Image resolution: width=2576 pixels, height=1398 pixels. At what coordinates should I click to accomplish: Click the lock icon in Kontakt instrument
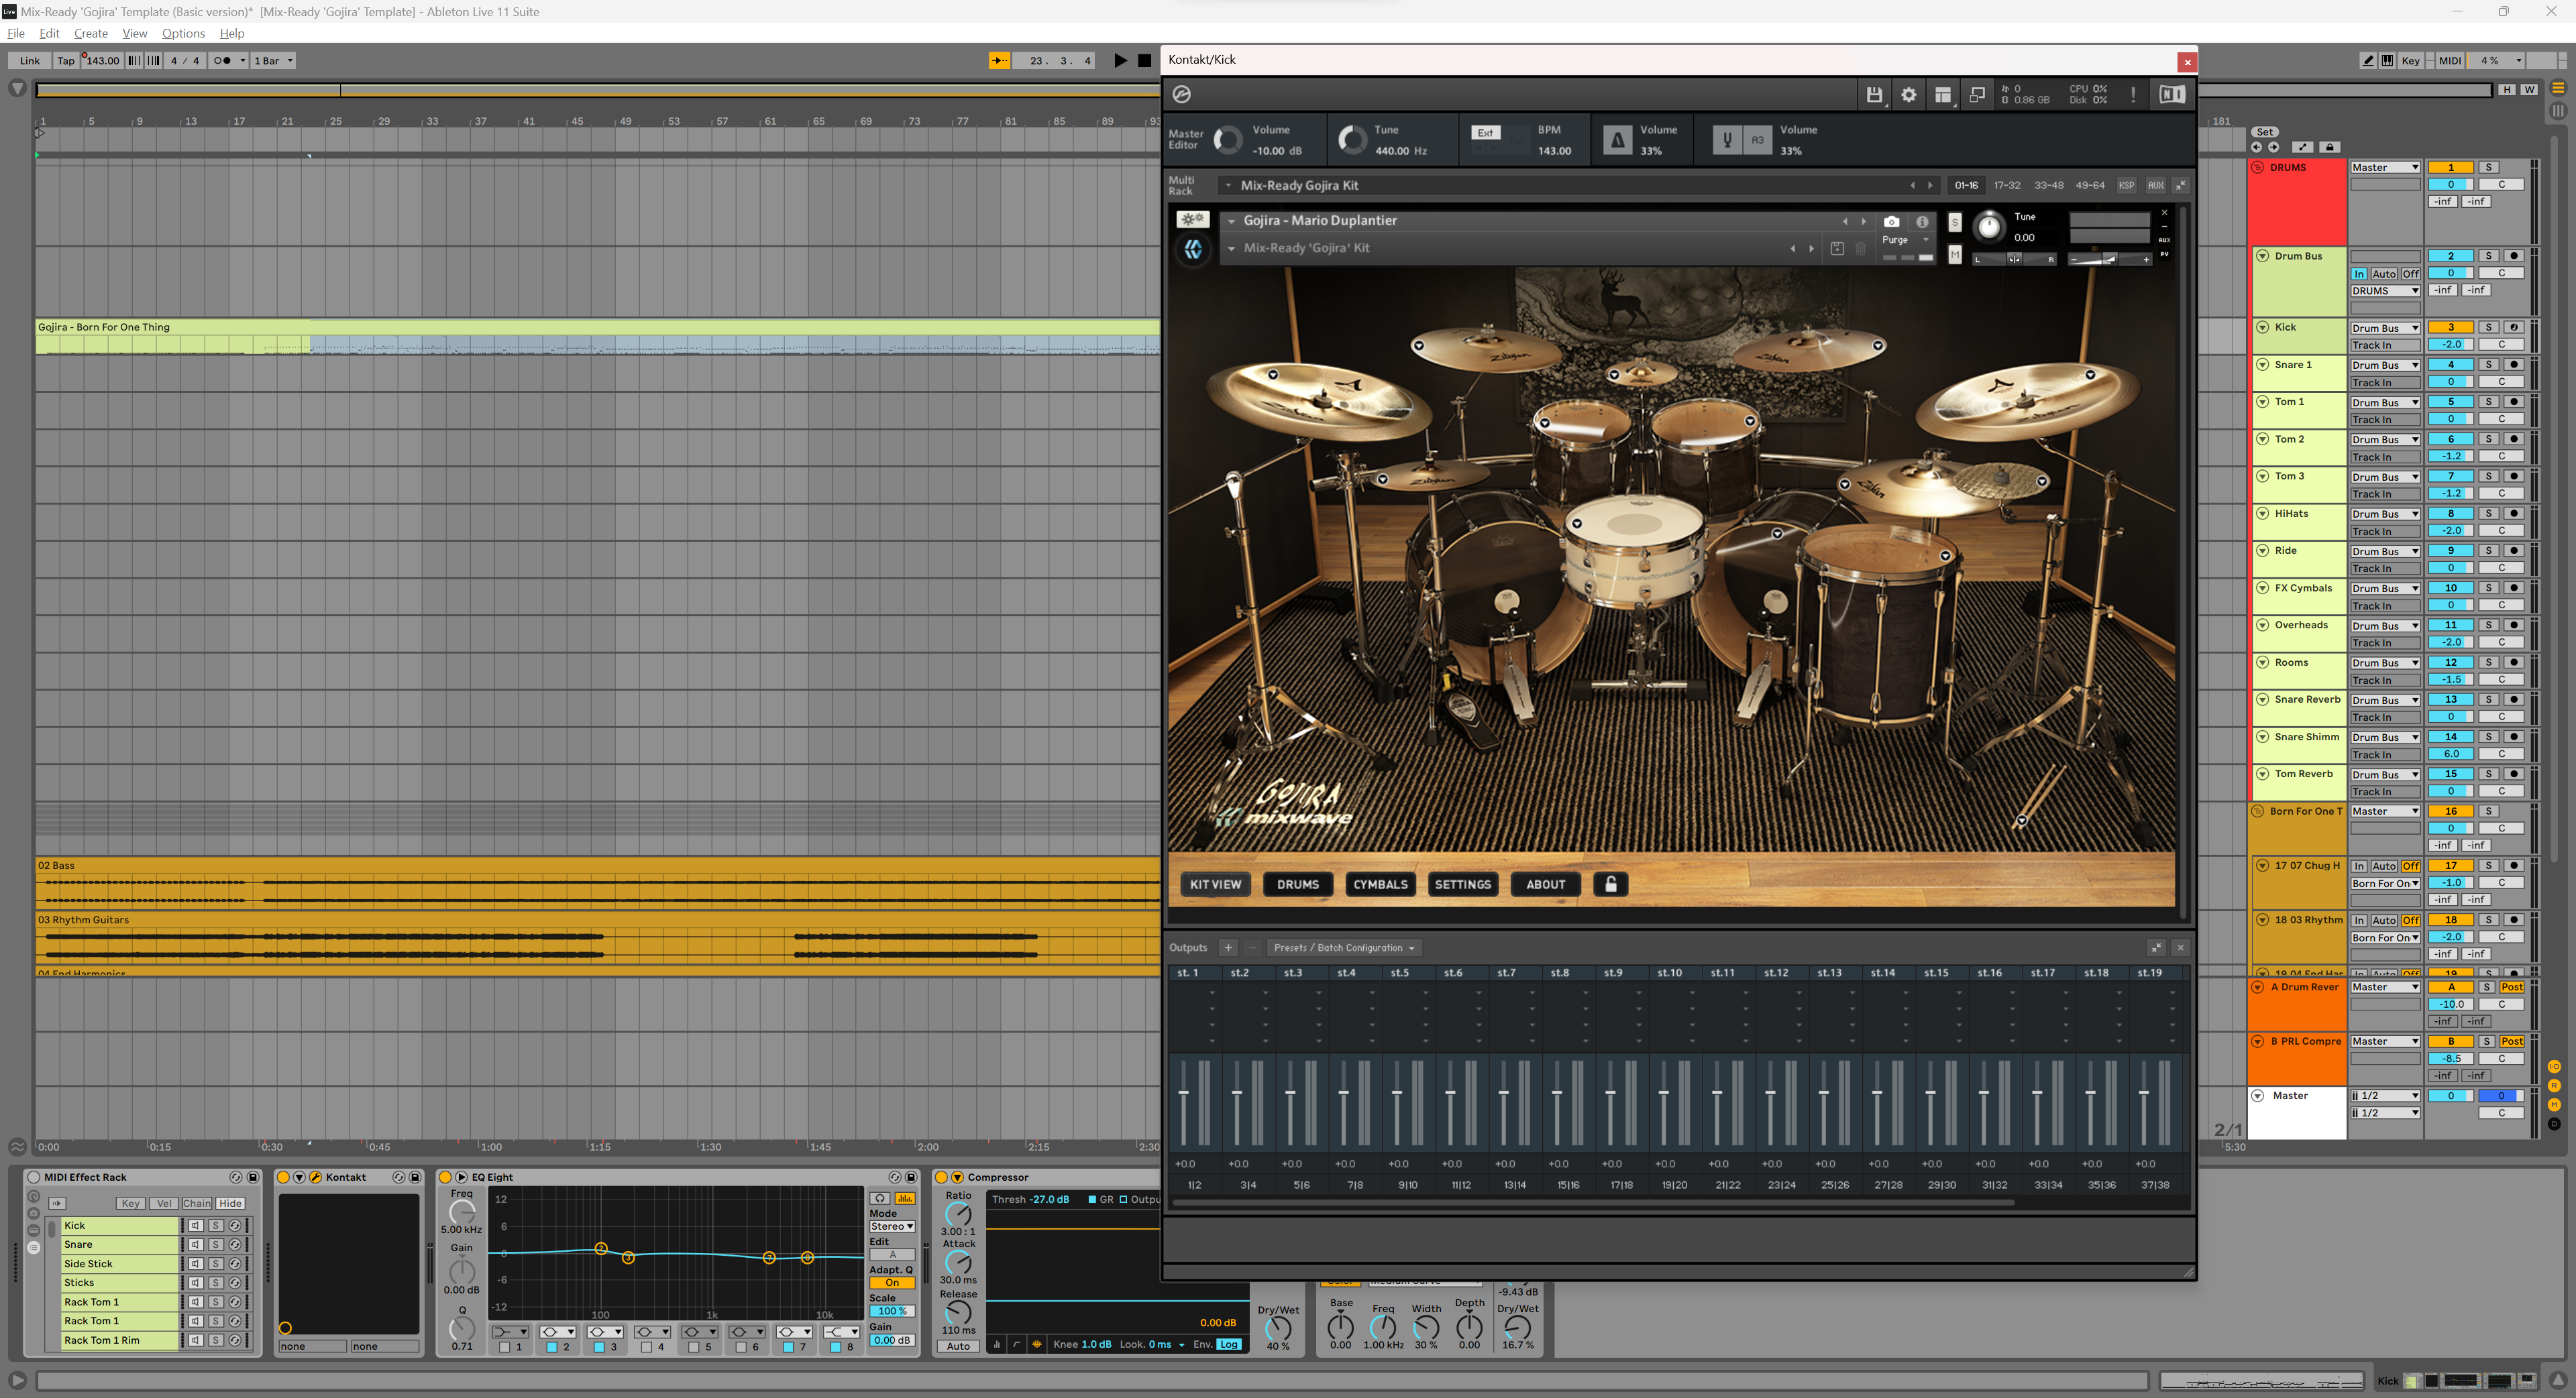click(x=1608, y=883)
